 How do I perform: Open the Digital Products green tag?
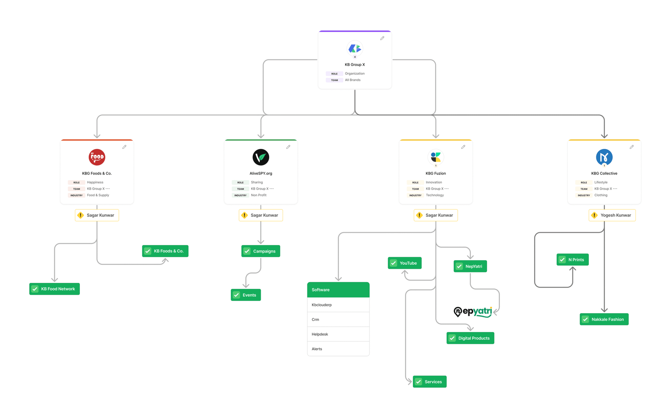pyautogui.click(x=470, y=338)
